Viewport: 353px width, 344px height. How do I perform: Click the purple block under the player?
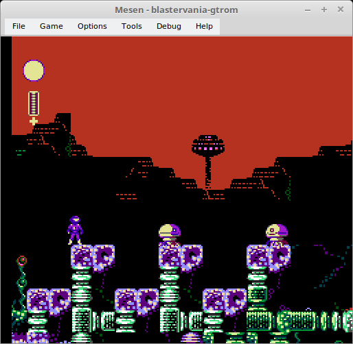(82, 256)
